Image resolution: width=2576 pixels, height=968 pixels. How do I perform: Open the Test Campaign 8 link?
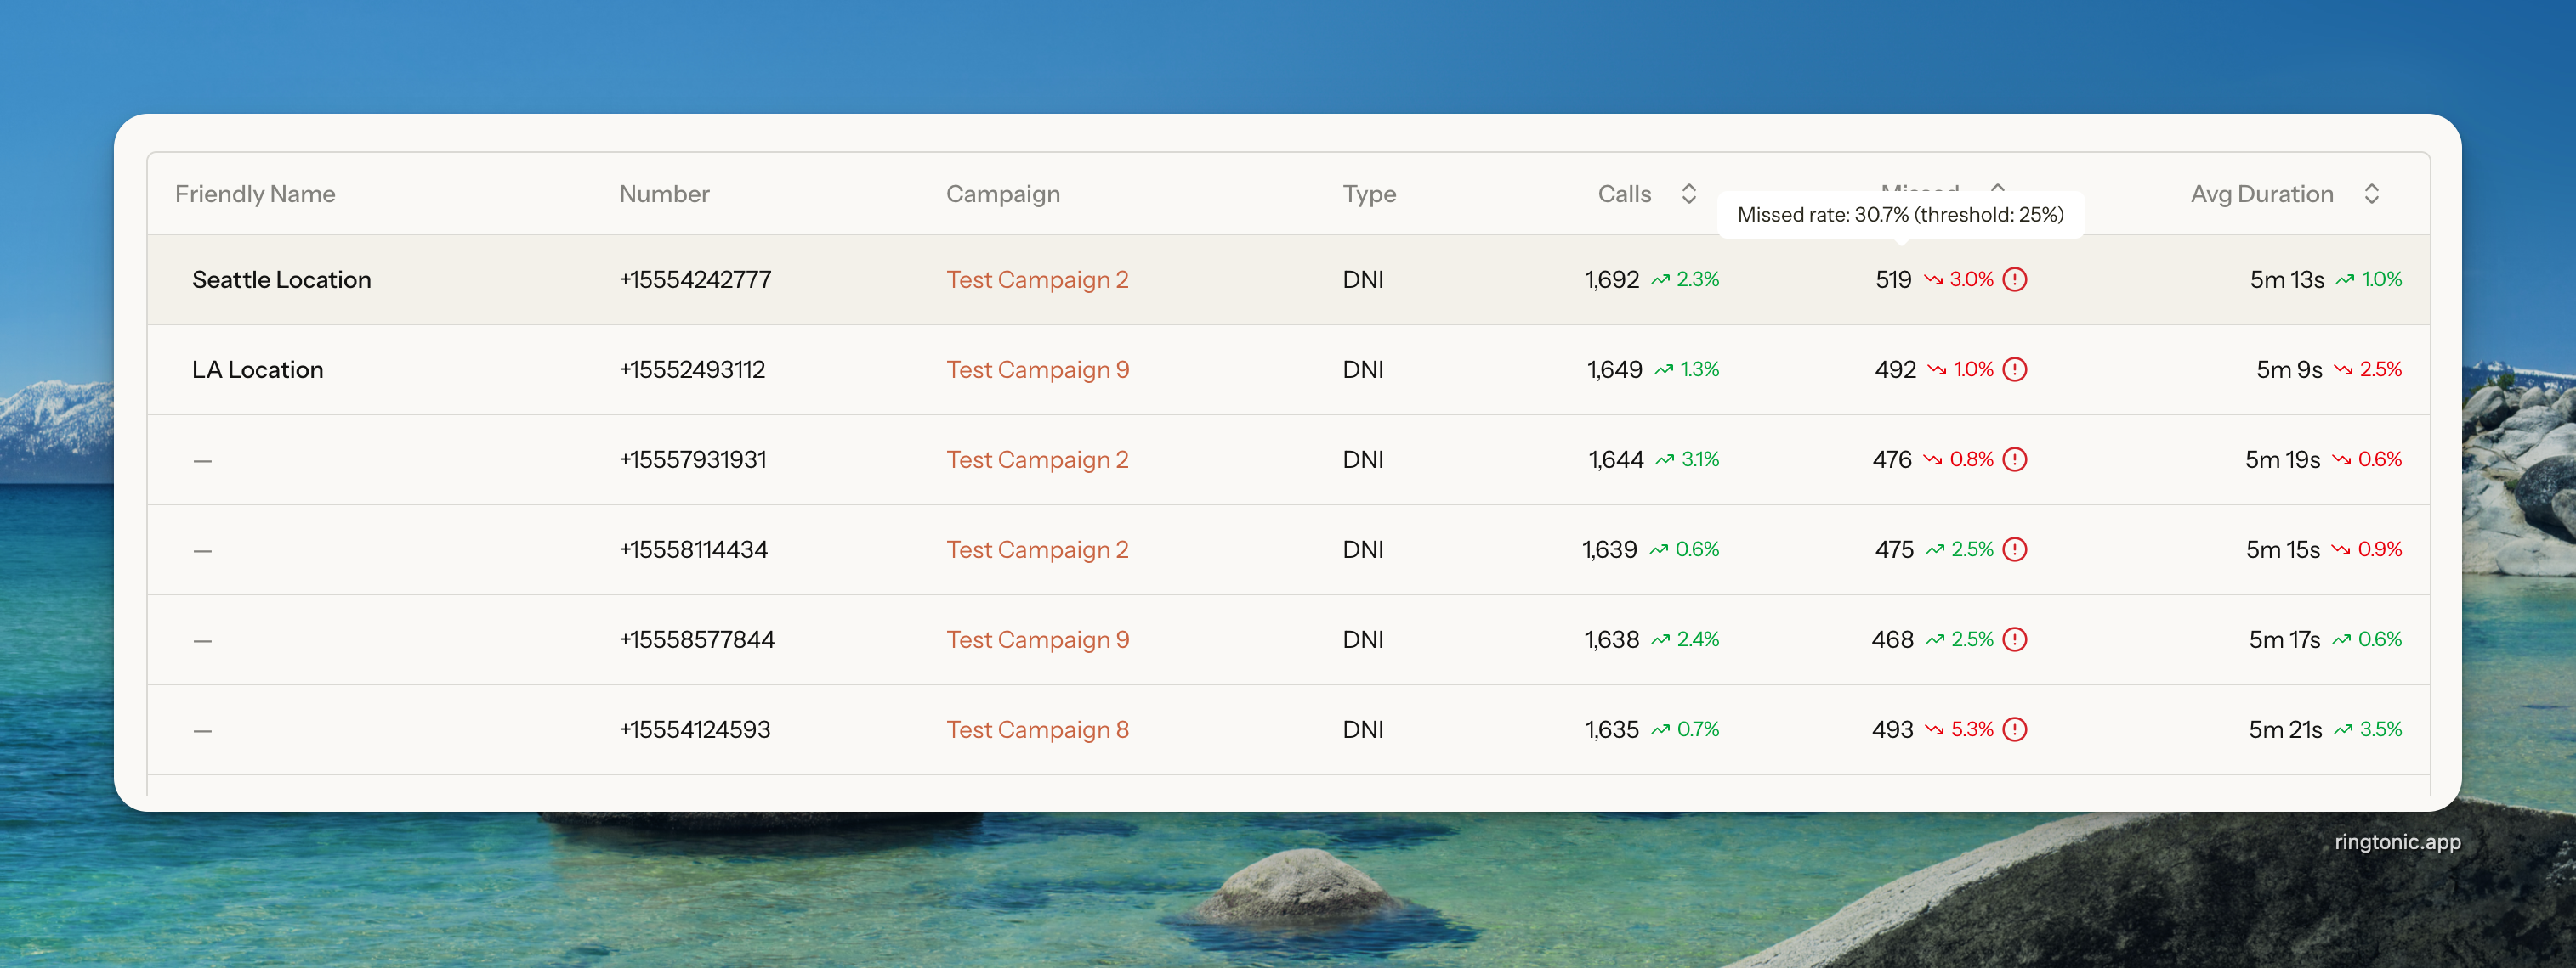coord(1037,729)
